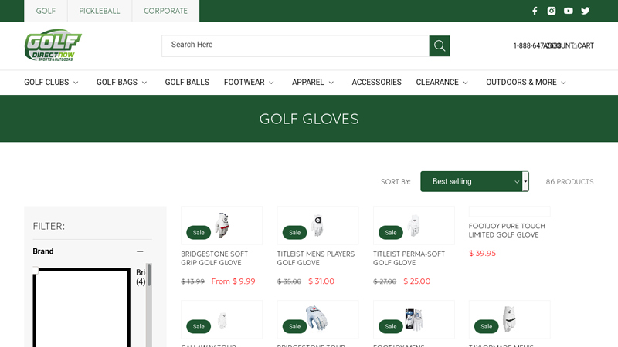Expand the Golf Clubs menu
Screen dimensions: 618x347
pos(51,83)
